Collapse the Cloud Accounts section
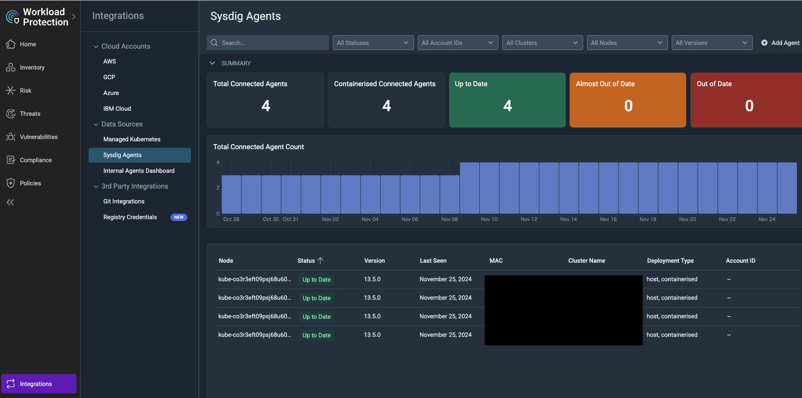Viewport: 802px width, 398px height. (x=96, y=46)
